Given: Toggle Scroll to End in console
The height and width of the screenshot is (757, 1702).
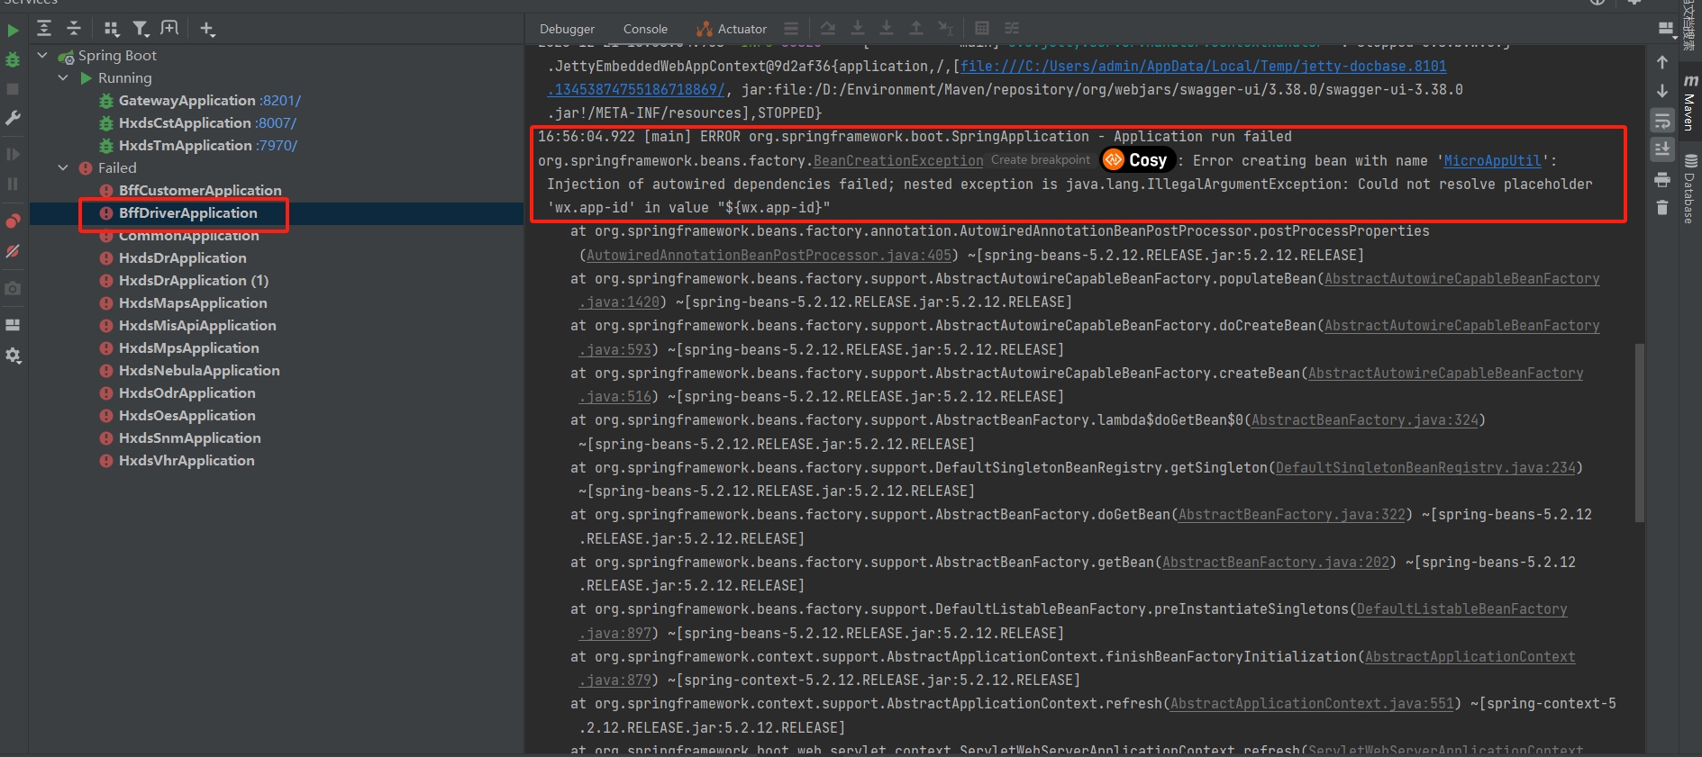Looking at the screenshot, I should coord(1662,149).
